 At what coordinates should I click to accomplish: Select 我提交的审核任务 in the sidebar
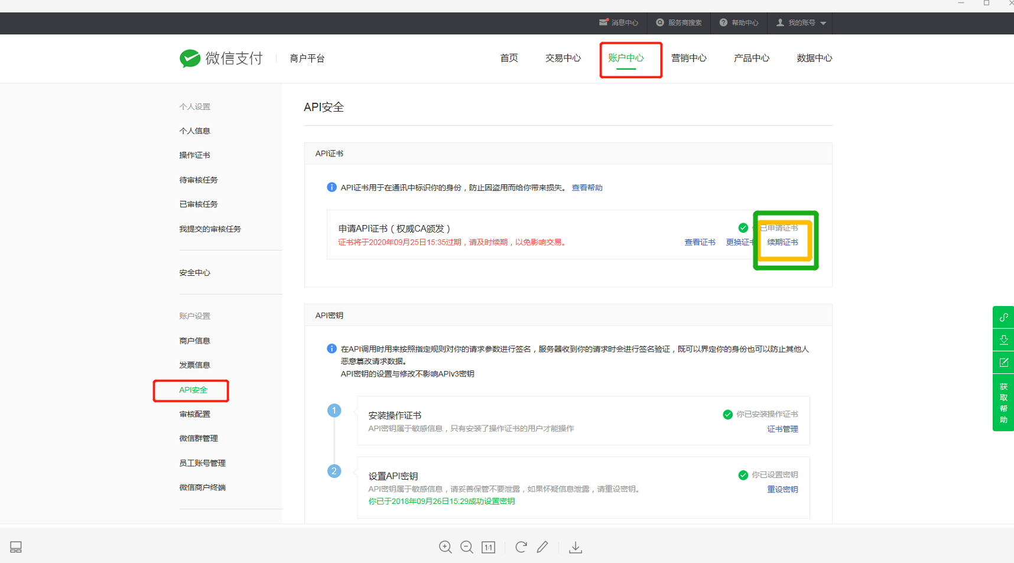pyautogui.click(x=210, y=229)
